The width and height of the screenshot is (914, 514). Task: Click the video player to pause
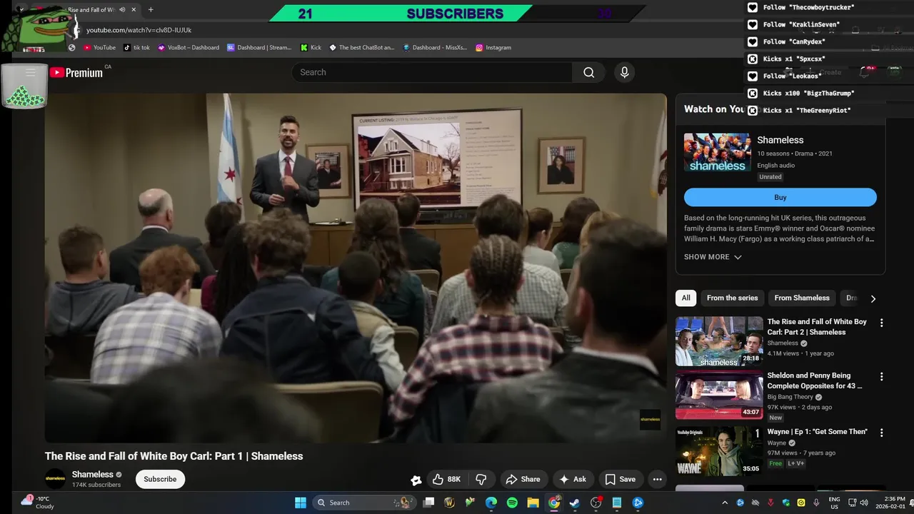[356, 268]
